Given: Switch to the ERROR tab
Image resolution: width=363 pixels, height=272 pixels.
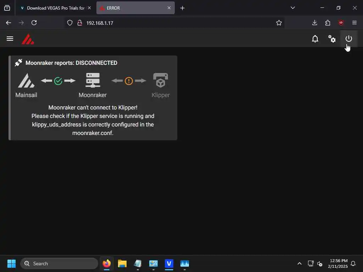Looking at the screenshot, I should click(135, 8).
